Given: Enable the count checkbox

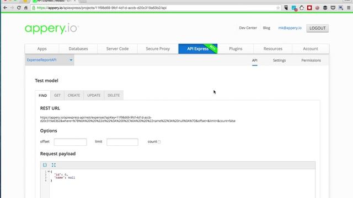Looking at the screenshot, I should [159, 142].
